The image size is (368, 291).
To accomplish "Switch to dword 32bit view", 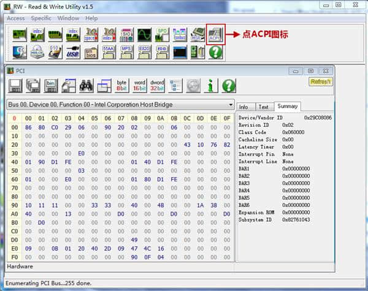I will pos(158,86).
